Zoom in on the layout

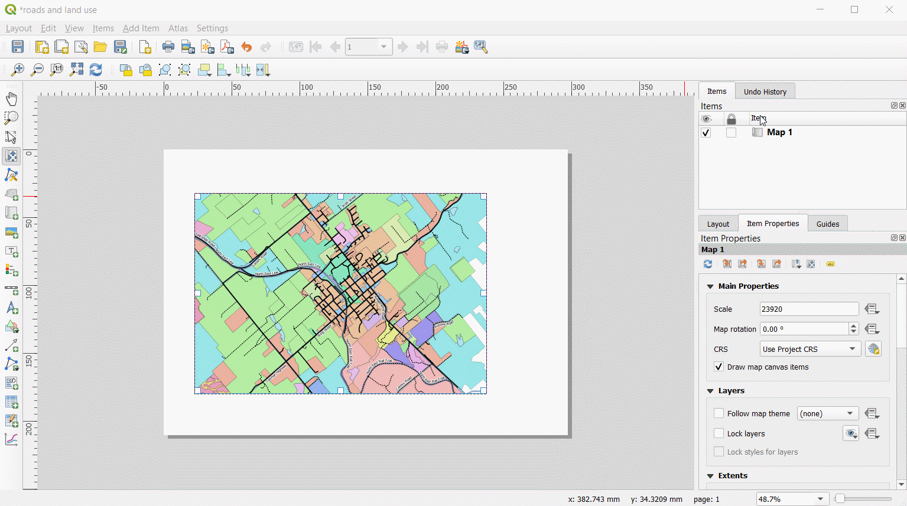pos(18,70)
